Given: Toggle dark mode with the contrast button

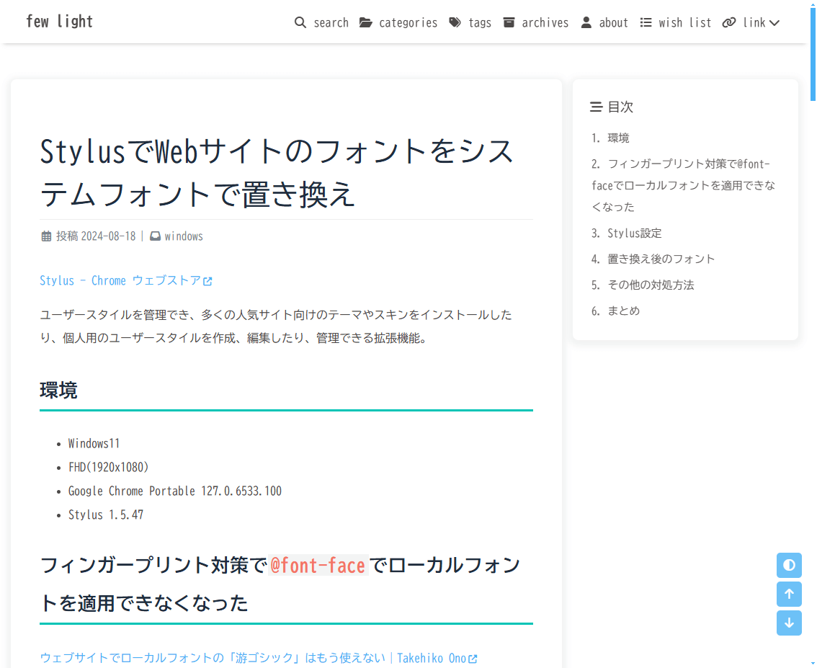Looking at the screenshot, I should pyautogui.click(x=789, y=565).
